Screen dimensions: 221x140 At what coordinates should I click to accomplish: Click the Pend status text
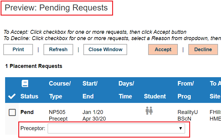pyautogui.click(x=27, y=112)
